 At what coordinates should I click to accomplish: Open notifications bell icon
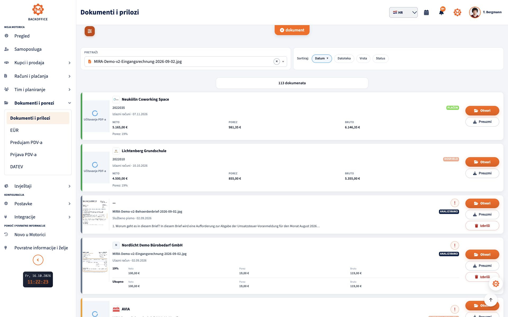(441, 12)
